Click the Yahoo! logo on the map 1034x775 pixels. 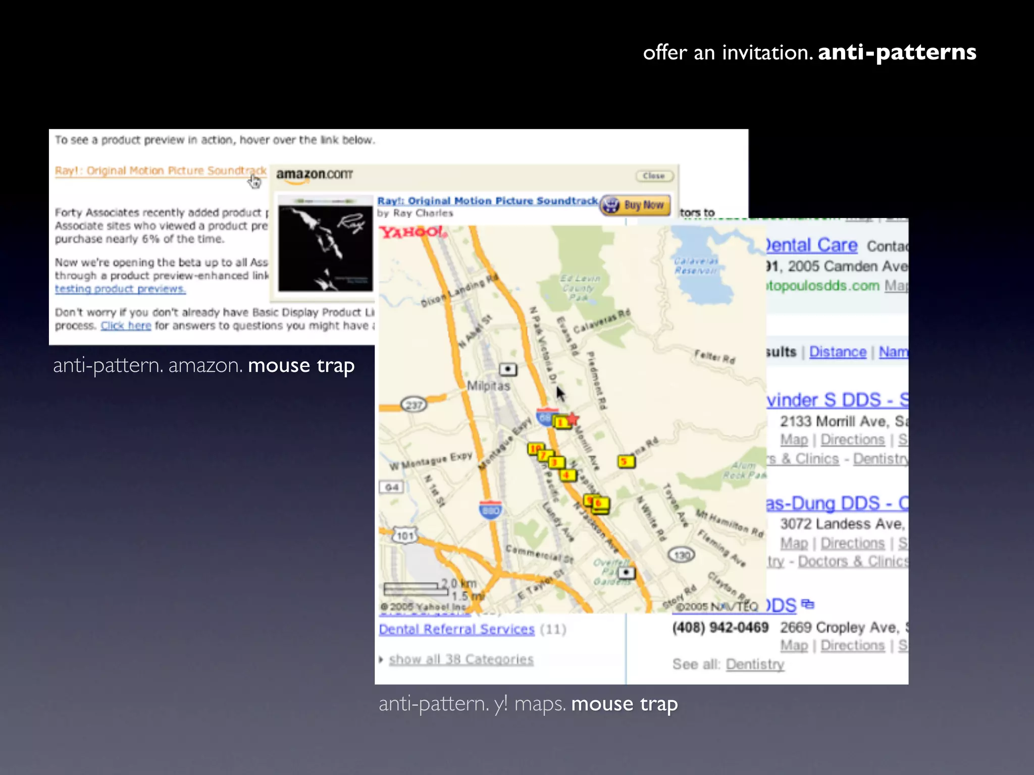[413, 233]
